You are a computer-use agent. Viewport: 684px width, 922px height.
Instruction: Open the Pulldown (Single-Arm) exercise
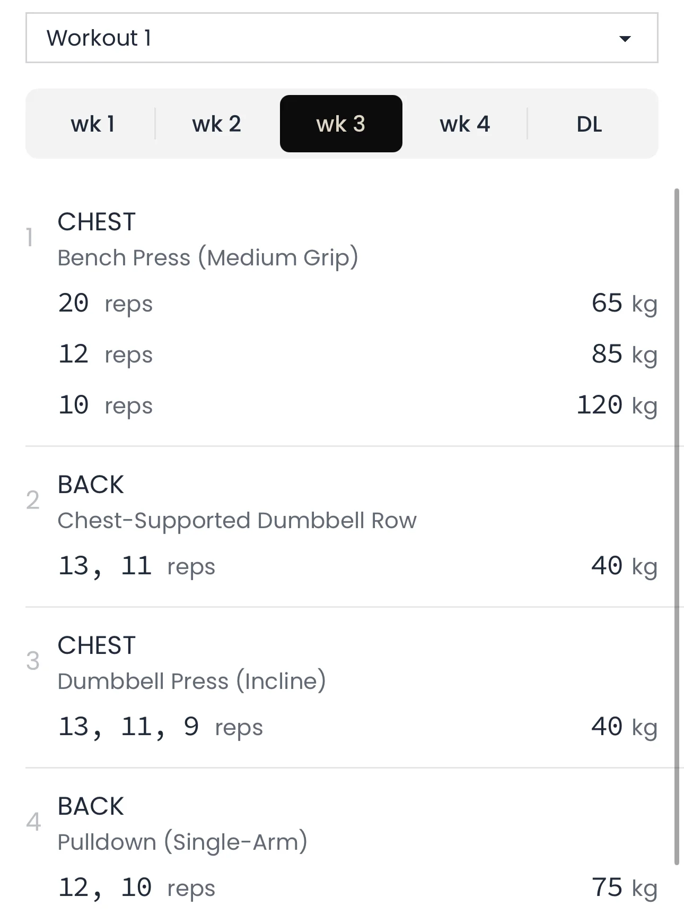pos(182,842)
